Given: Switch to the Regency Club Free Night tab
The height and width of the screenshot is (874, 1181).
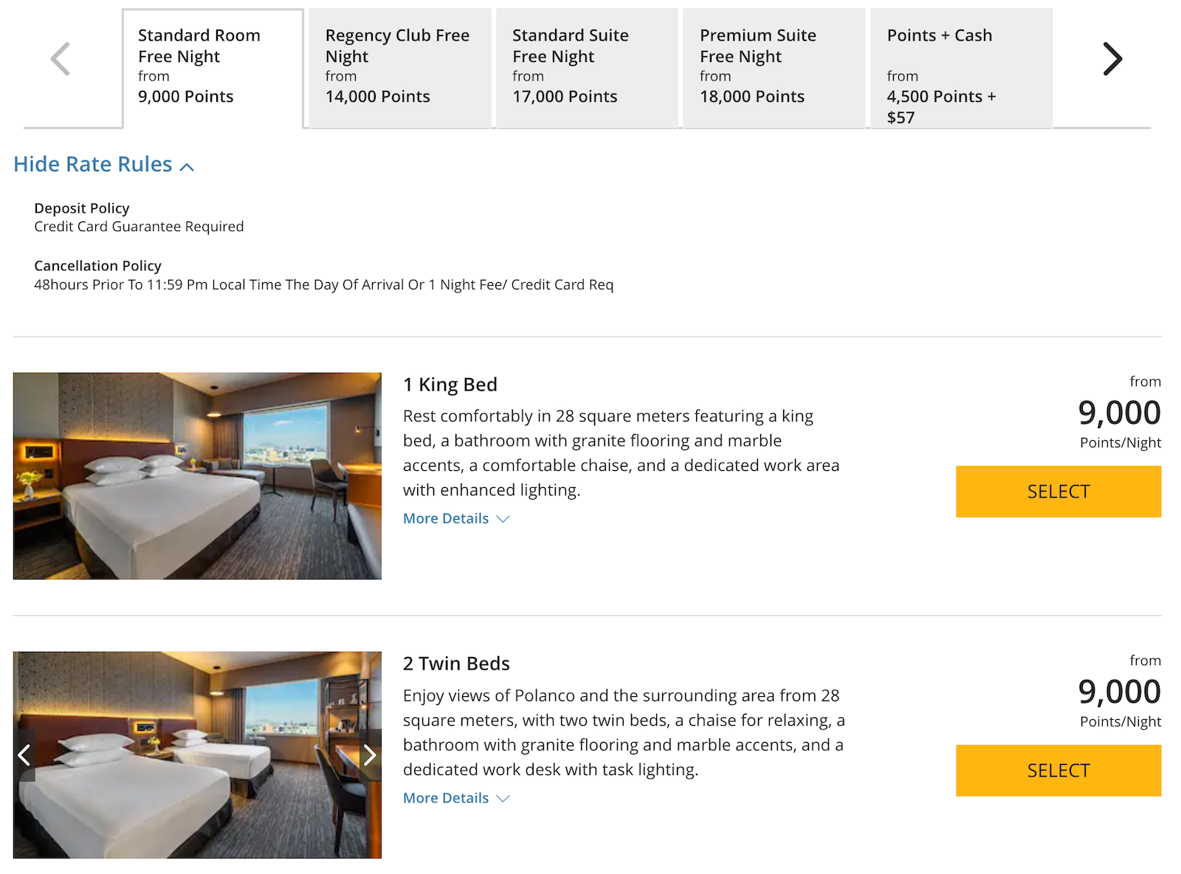Looking at the screenshot, I should tap(399, 66).
